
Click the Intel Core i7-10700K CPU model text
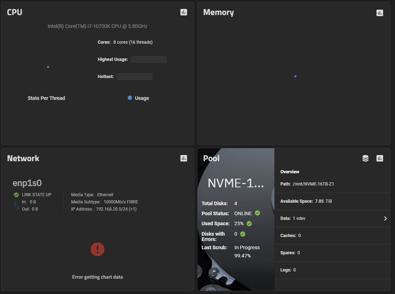97,26
